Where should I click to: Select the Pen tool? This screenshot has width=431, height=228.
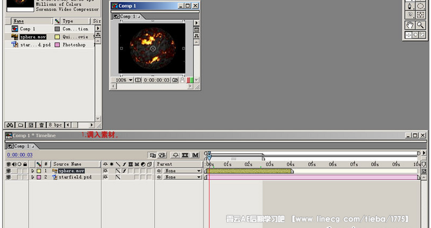410,6
